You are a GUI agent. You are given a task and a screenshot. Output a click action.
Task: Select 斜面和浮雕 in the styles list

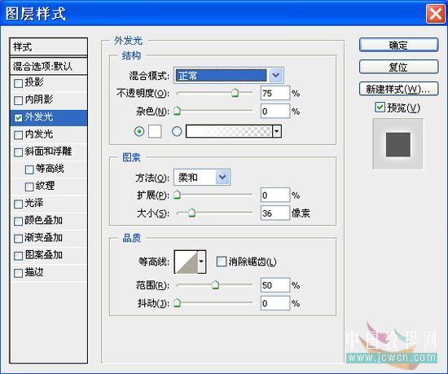[x=48, y=152]
